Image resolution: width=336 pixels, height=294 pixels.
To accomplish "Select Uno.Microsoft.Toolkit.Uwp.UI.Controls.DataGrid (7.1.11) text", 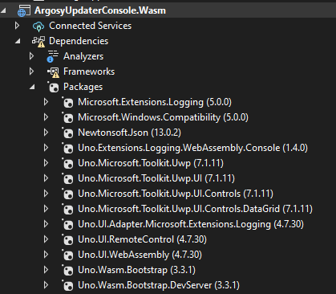I will tap(195, 209).
